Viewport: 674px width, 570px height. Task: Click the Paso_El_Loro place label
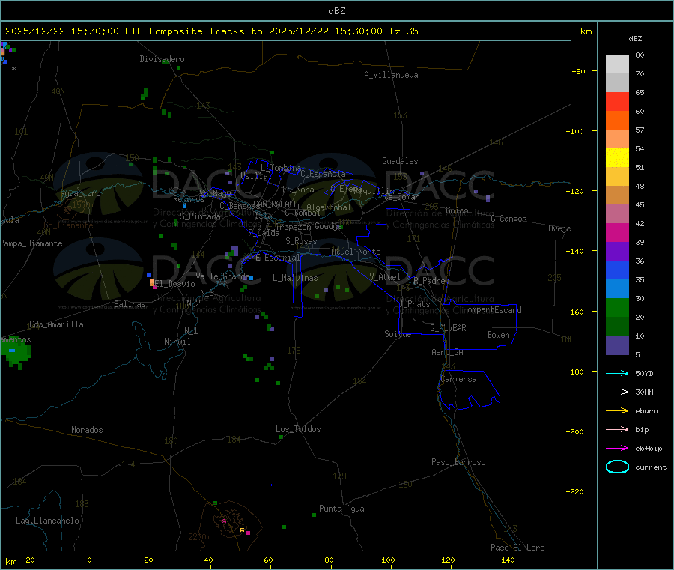(517, 548)
